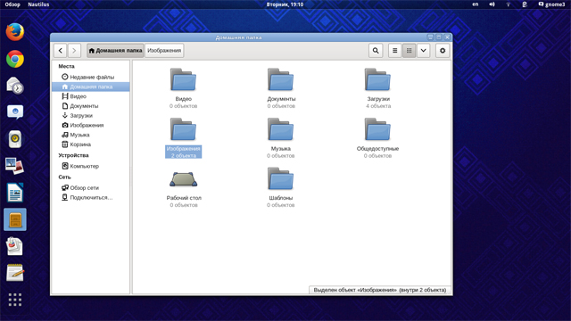Open the view options dropdown arrow
Image resolution: width=571 pixels, height=321 pixels.
(x=423, y=51)
